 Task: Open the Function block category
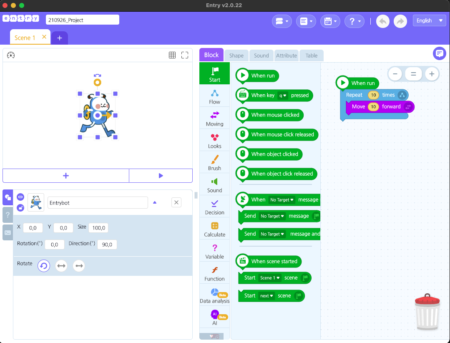click(214, 272)
